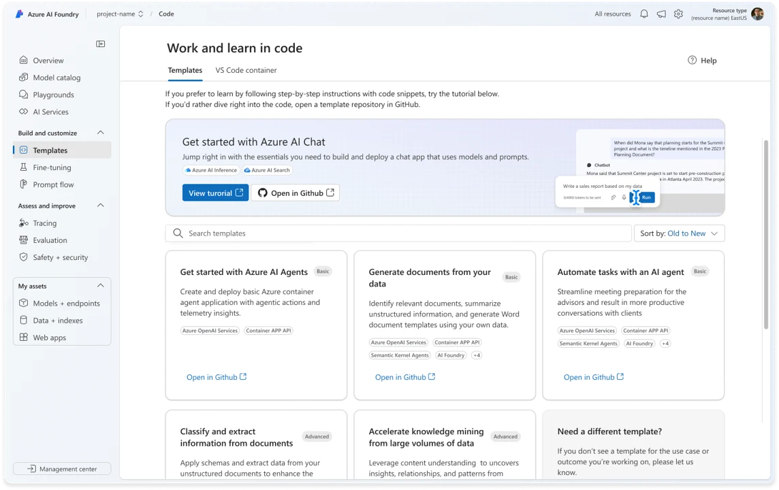Image resolution: width=779 pixels, height=490 pixels.
Task: Collapse the sidebar using the panel icon
Action: 100,44
